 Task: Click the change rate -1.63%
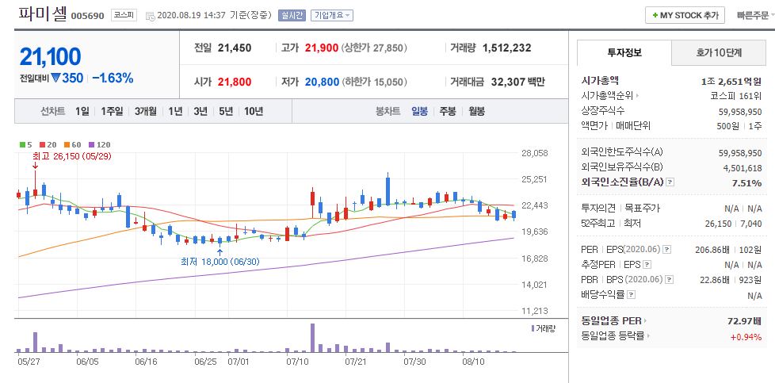(113, 79)
